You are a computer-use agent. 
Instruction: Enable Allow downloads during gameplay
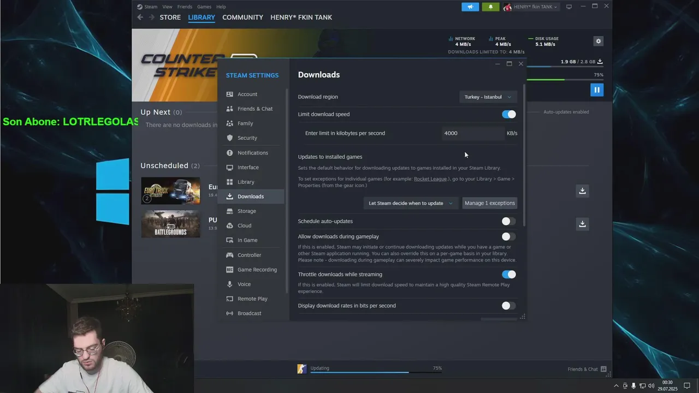tap(508, 236)
